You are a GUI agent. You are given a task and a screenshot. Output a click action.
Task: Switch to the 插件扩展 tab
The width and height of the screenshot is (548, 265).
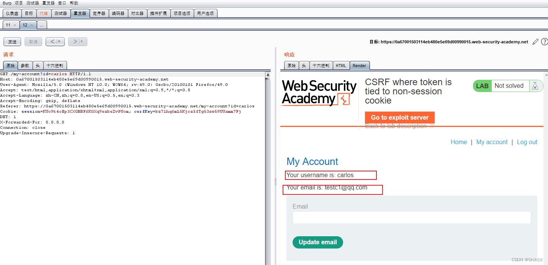[159, 13]
